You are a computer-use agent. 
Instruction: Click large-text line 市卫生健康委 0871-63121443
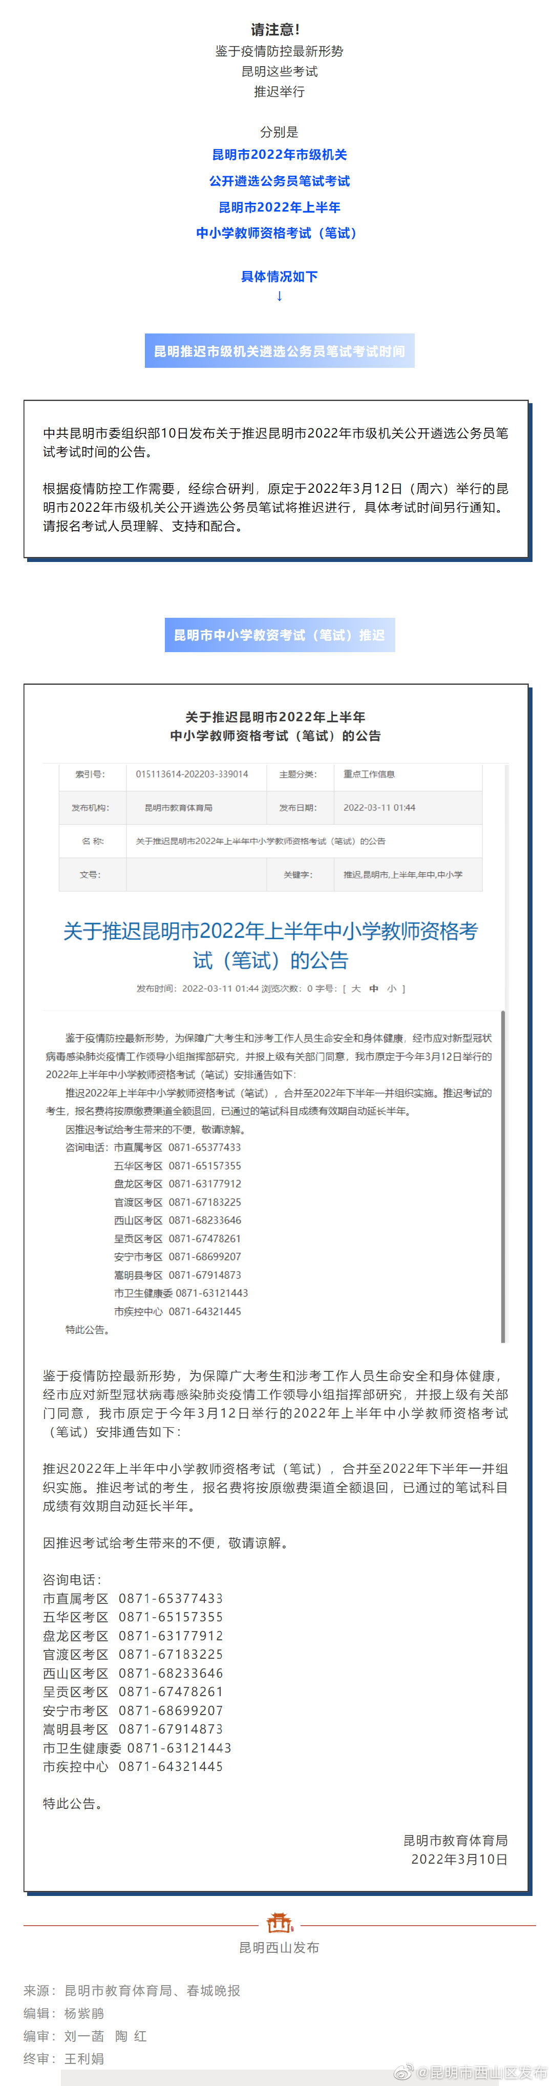click(x=138, y=1747)
